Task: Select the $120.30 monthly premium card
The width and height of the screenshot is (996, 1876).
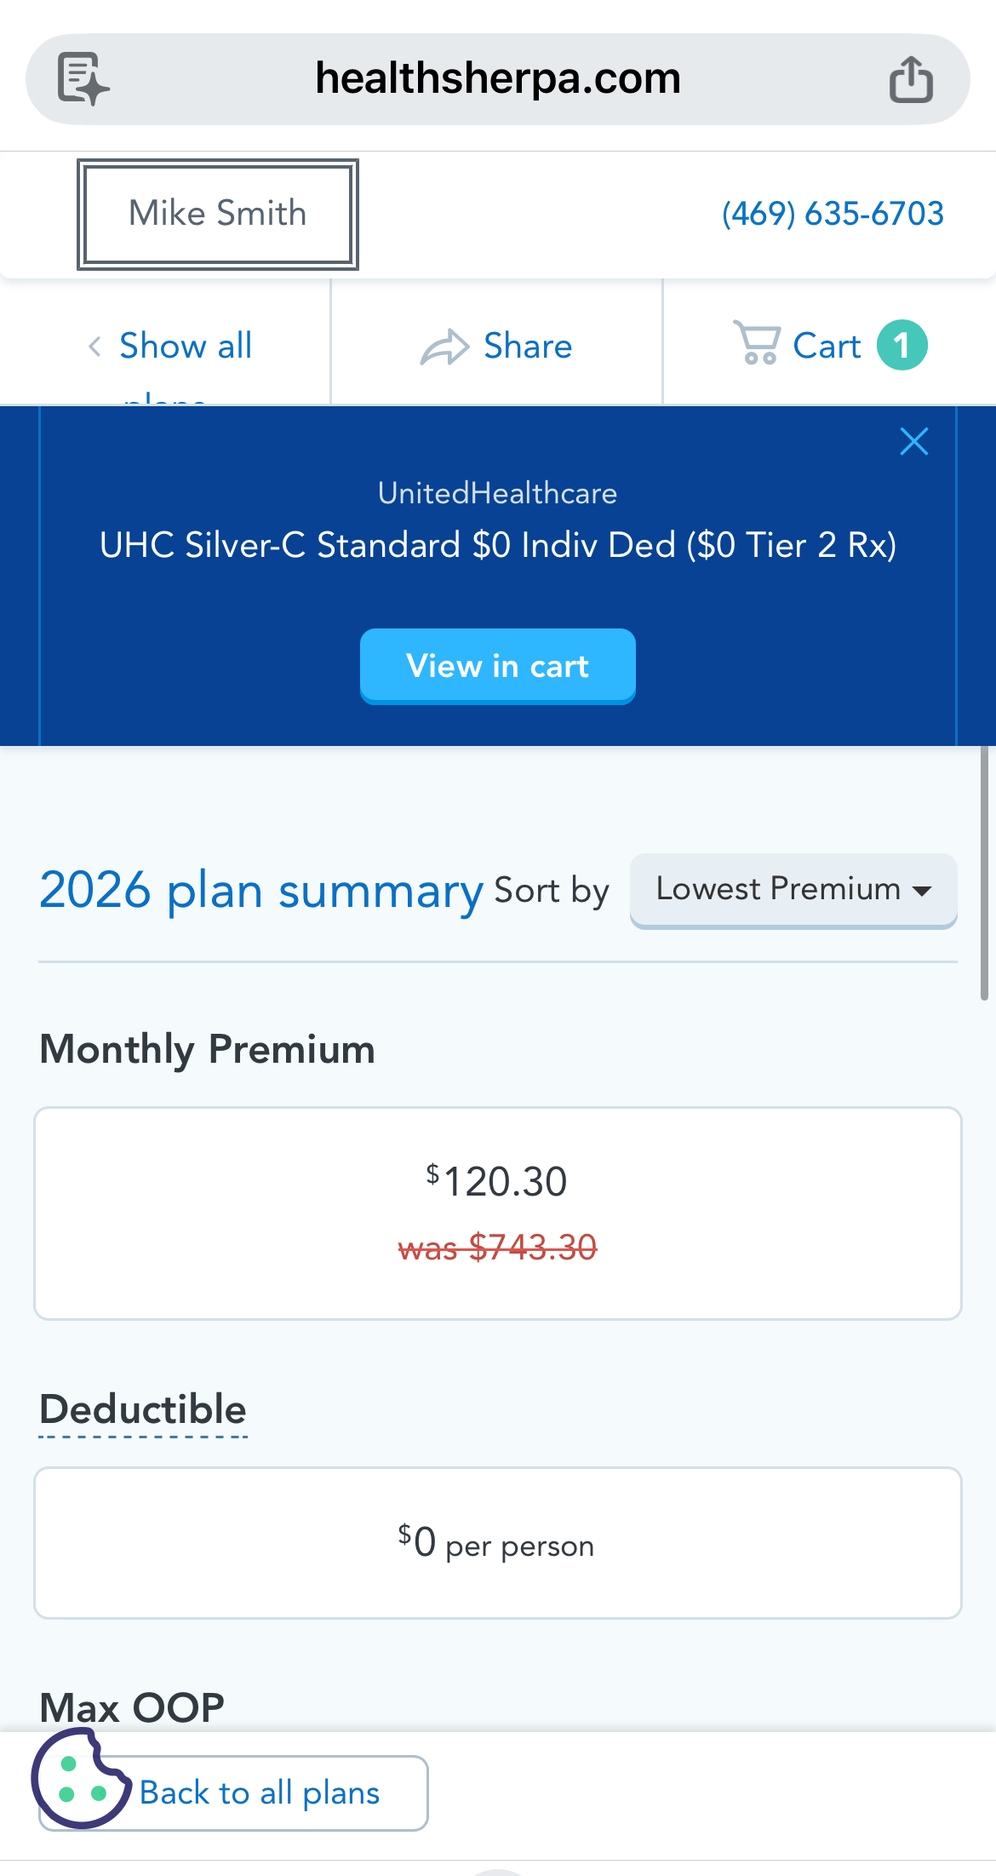Action: point(498,1213)
